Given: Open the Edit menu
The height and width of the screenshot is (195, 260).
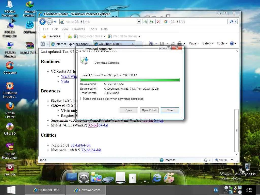Looking at the screenshot, I should coord(55,29).
